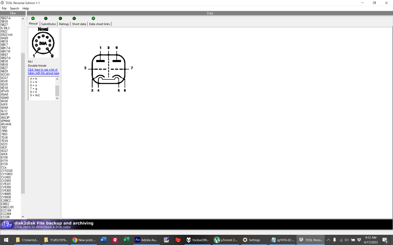The width and height of the screenshot is (393, 245).
Task: Click the down arrow of the pin list
Action: pos(57,98)
